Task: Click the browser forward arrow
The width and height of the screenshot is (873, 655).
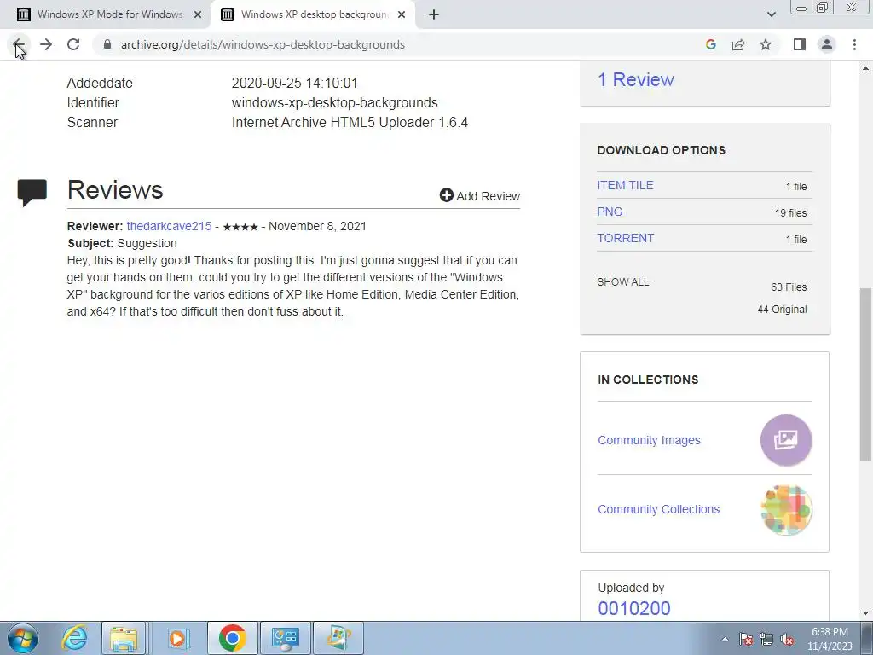Action: tap(46, 44)
